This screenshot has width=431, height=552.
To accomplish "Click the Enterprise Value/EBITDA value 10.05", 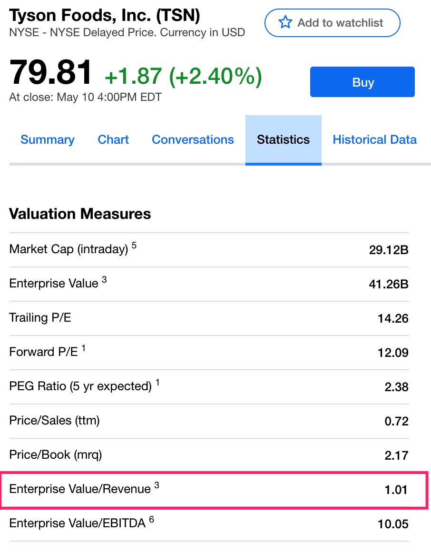I will pos(393,524).
